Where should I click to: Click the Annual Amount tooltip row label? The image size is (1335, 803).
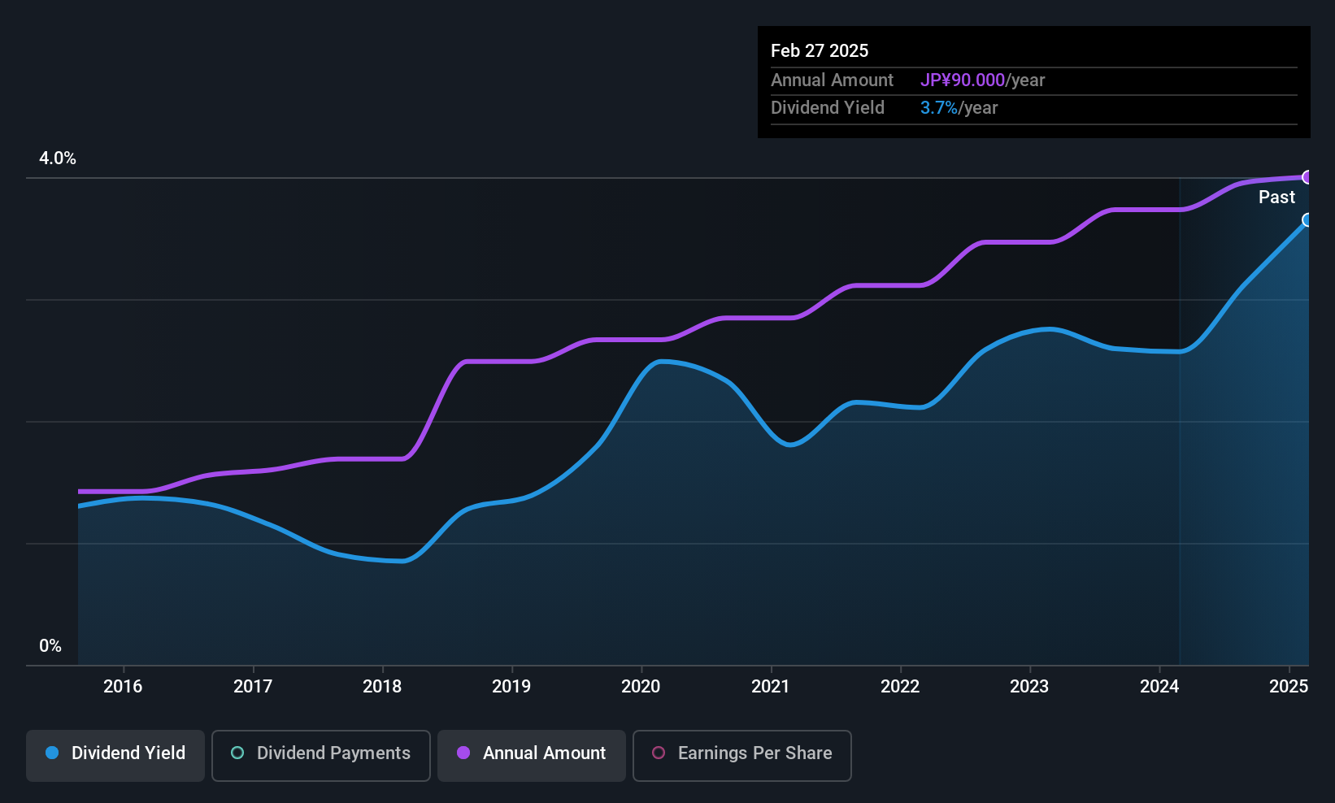(x=832, y=80)
